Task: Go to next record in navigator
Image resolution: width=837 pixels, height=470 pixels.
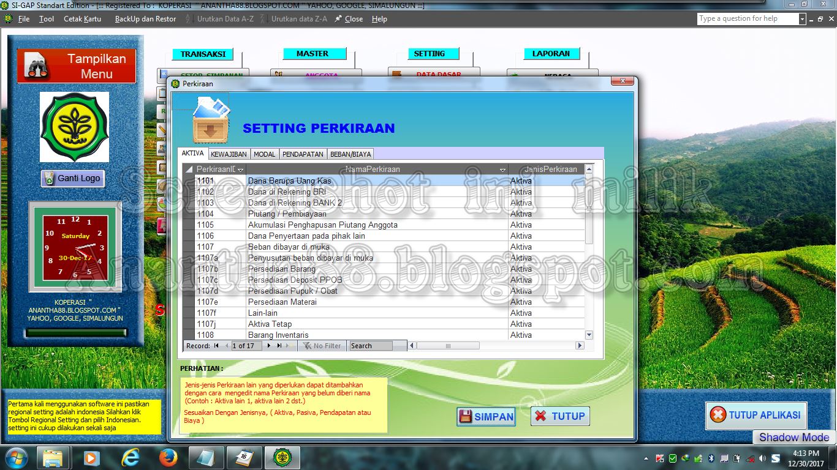Action: 268,346
